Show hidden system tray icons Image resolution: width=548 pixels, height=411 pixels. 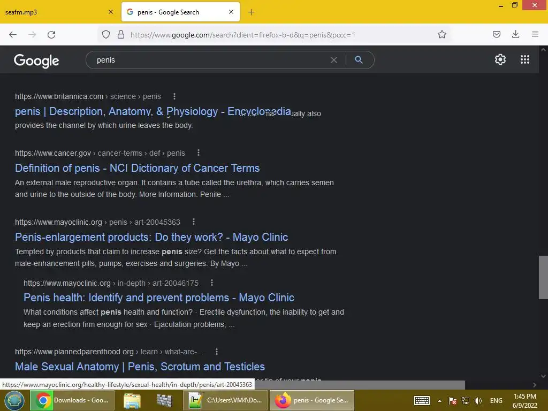click(440, 401)
